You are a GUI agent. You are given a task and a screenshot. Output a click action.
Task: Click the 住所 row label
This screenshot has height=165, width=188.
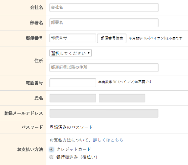coord(39,61)
